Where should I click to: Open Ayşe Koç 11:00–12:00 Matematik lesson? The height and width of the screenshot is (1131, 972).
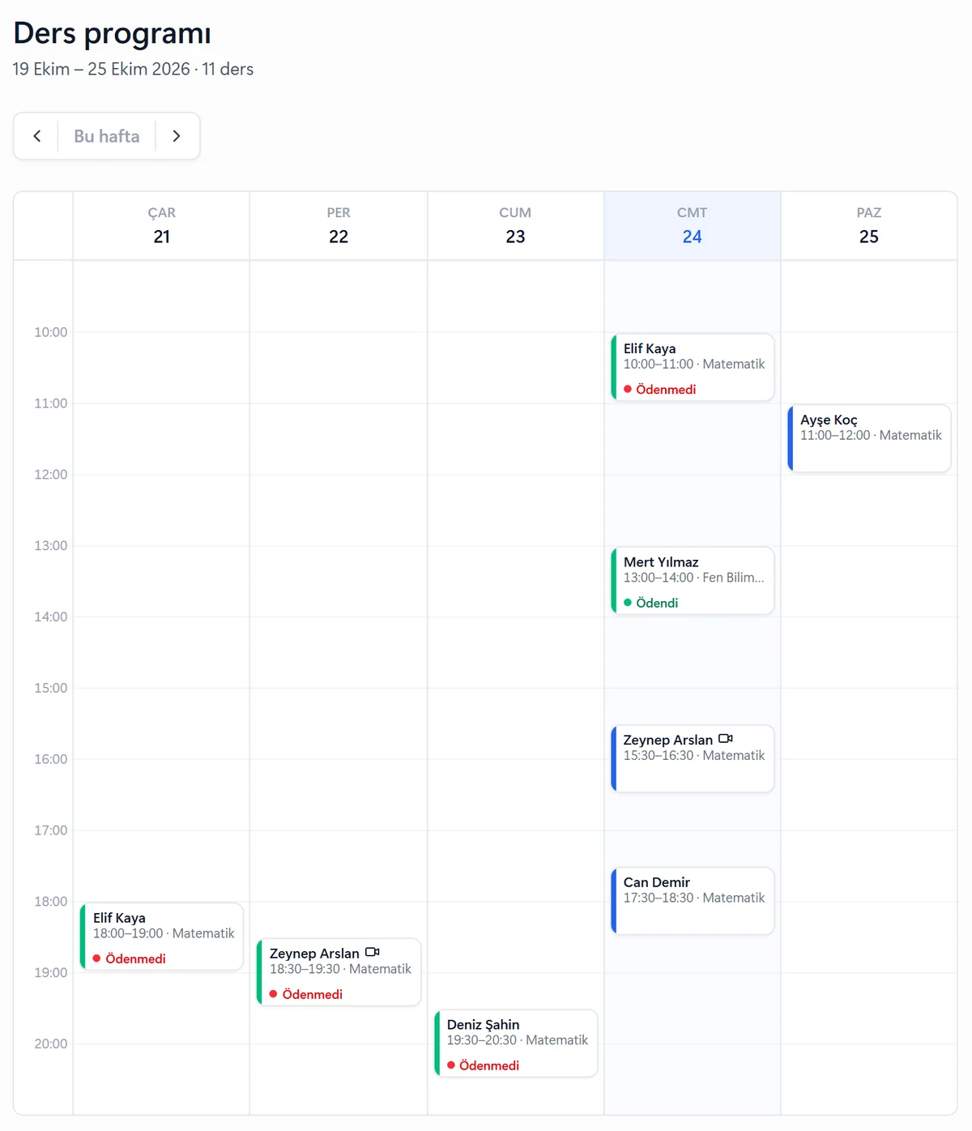click(x=869, y=438)
